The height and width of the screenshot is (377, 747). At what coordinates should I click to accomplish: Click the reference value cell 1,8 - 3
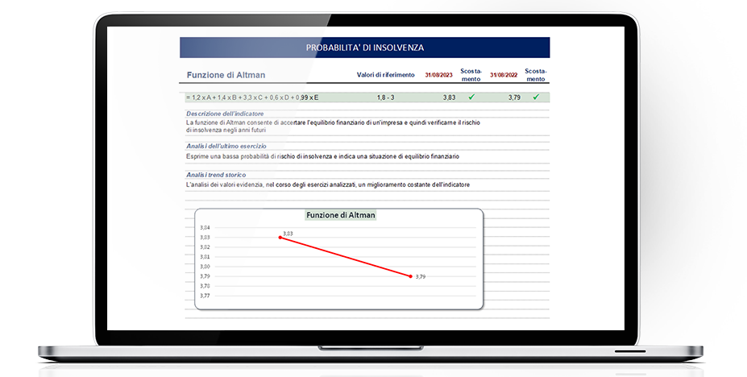click(x=385, y=97)
